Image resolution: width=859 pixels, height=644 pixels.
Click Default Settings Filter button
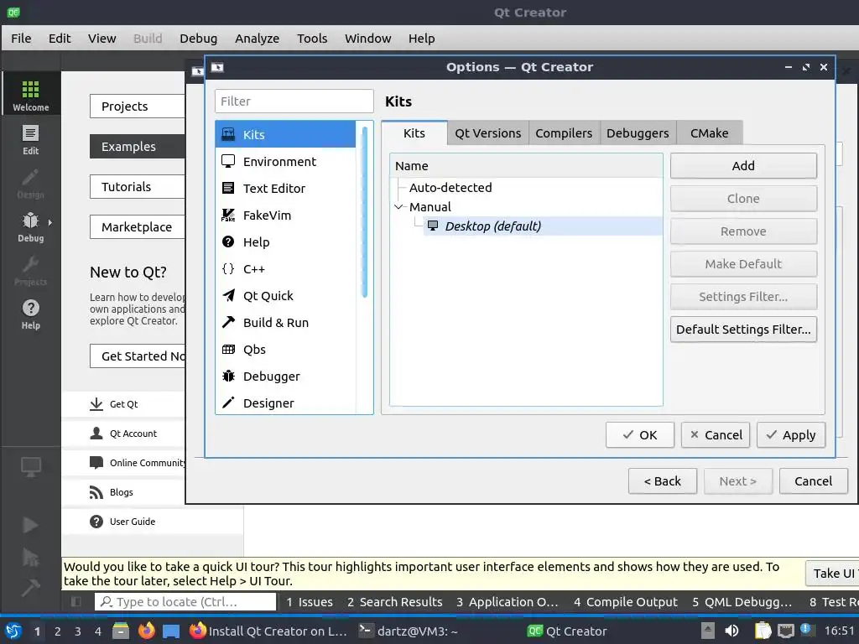point(743,329)
